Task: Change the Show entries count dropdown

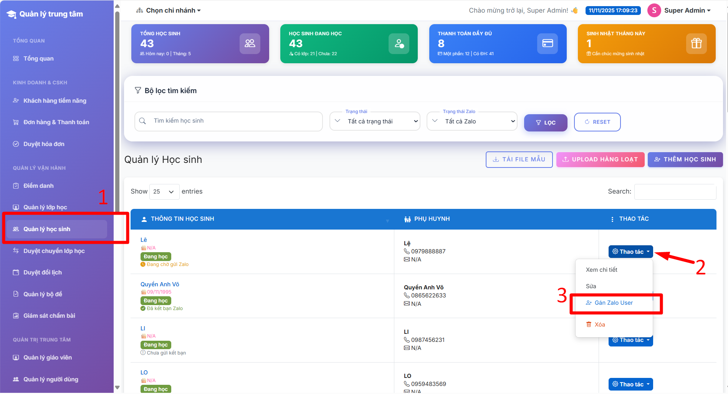Action: 164,192
